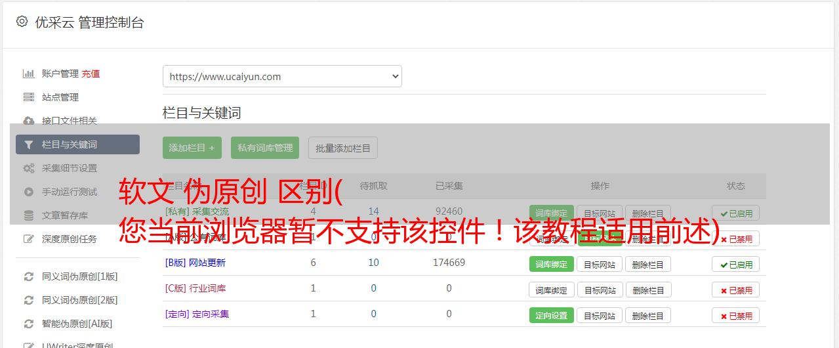Open 站点管理 via its server icon
The height and width of the screenshot is (348, 839).
click(28, 97)
